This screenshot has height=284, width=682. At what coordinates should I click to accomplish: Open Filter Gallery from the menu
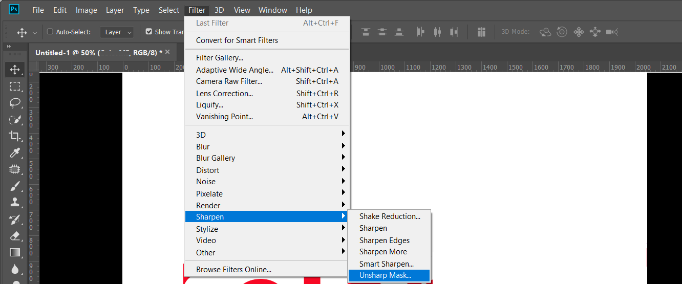[220, 58]
